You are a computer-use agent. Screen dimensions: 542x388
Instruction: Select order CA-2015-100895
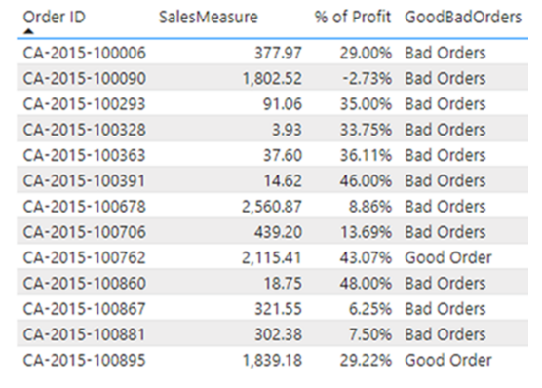tap(85, 360)
